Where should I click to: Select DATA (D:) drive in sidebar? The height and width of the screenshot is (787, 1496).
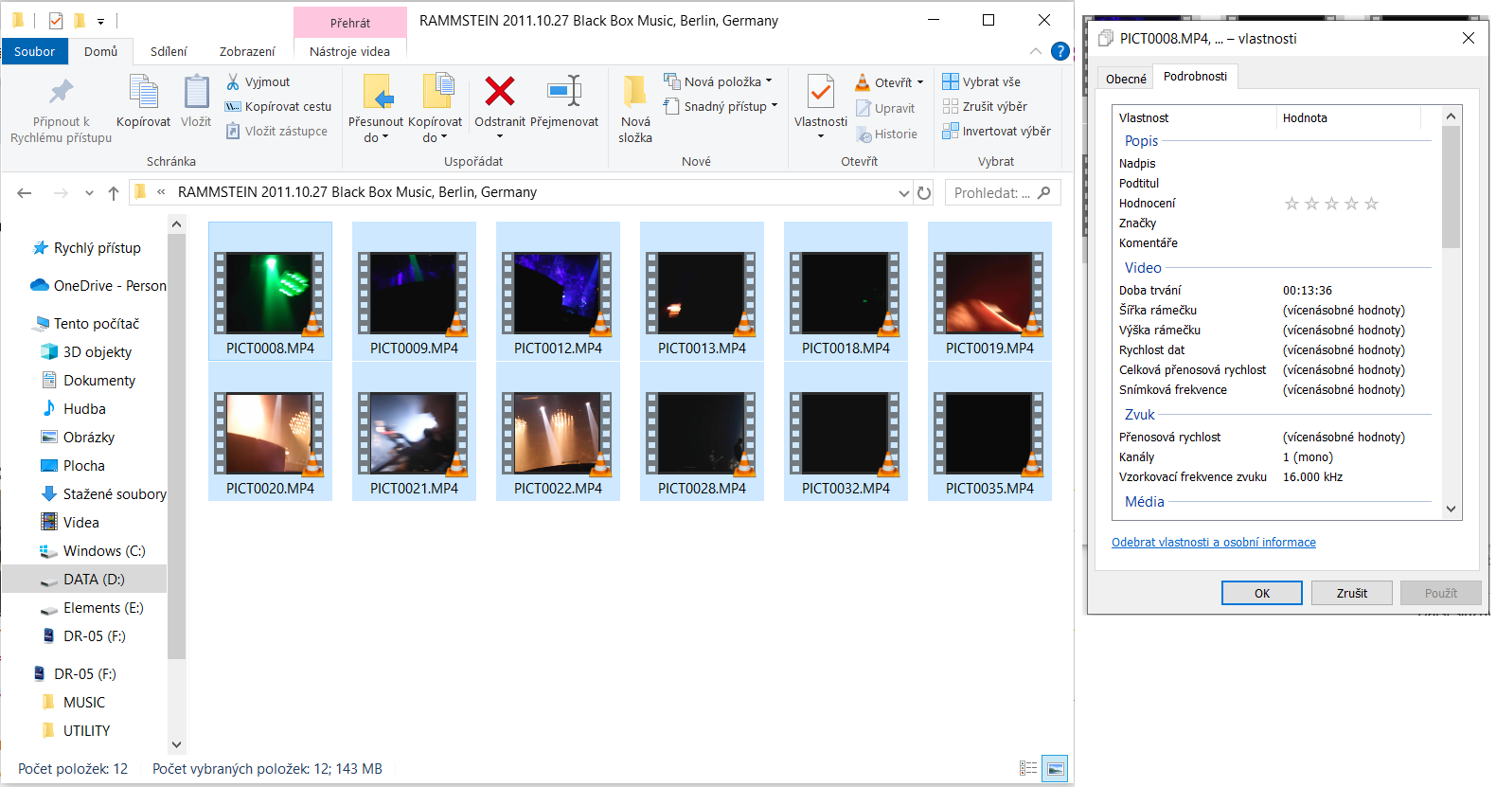(83, 580)
